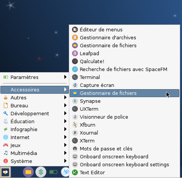Open Xfburn from the list
Image resolution: width=182 pixels, height=178 pixels.
124,125
